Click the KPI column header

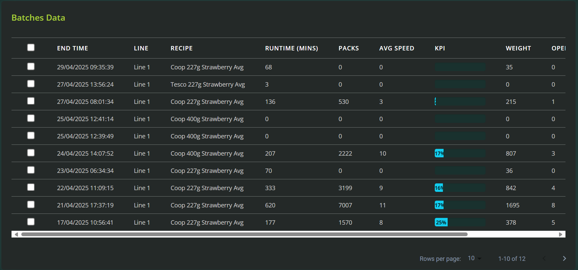point(440,48)
